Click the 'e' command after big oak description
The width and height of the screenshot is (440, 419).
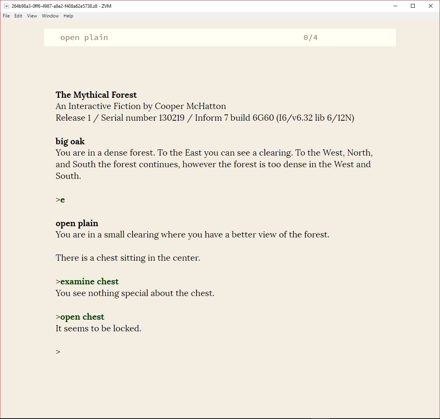click(62, 200)
